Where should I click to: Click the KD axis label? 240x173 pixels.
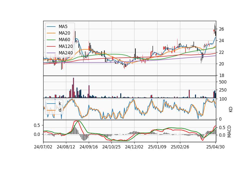click(231, 109)
